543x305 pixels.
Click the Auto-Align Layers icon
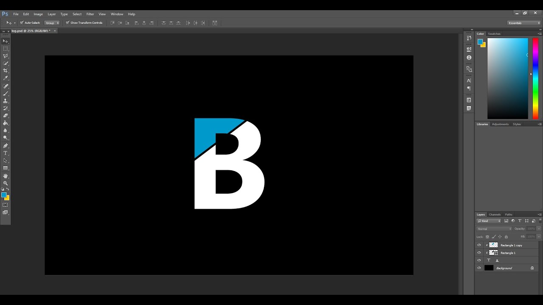215,23
